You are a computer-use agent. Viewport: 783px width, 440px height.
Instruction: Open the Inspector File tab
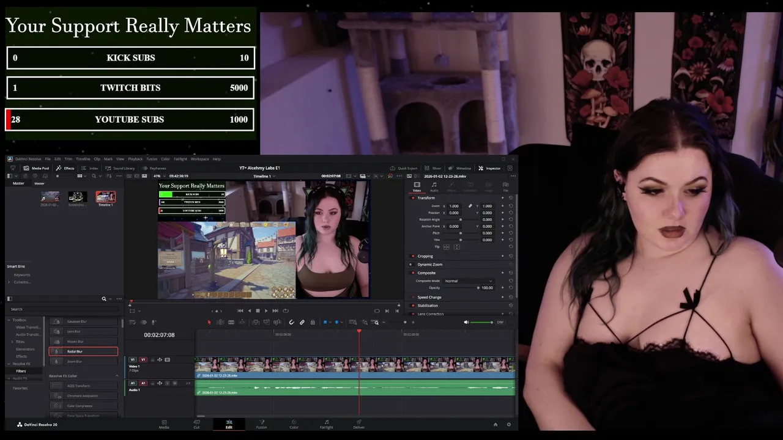click(505, 186)
